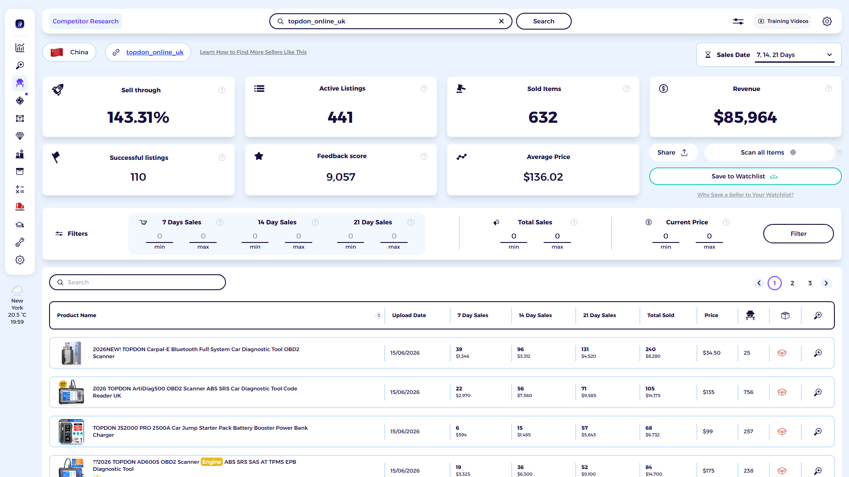
Task: Open the box icon for ArtiDiag500 row
Action: coord(782,392)
